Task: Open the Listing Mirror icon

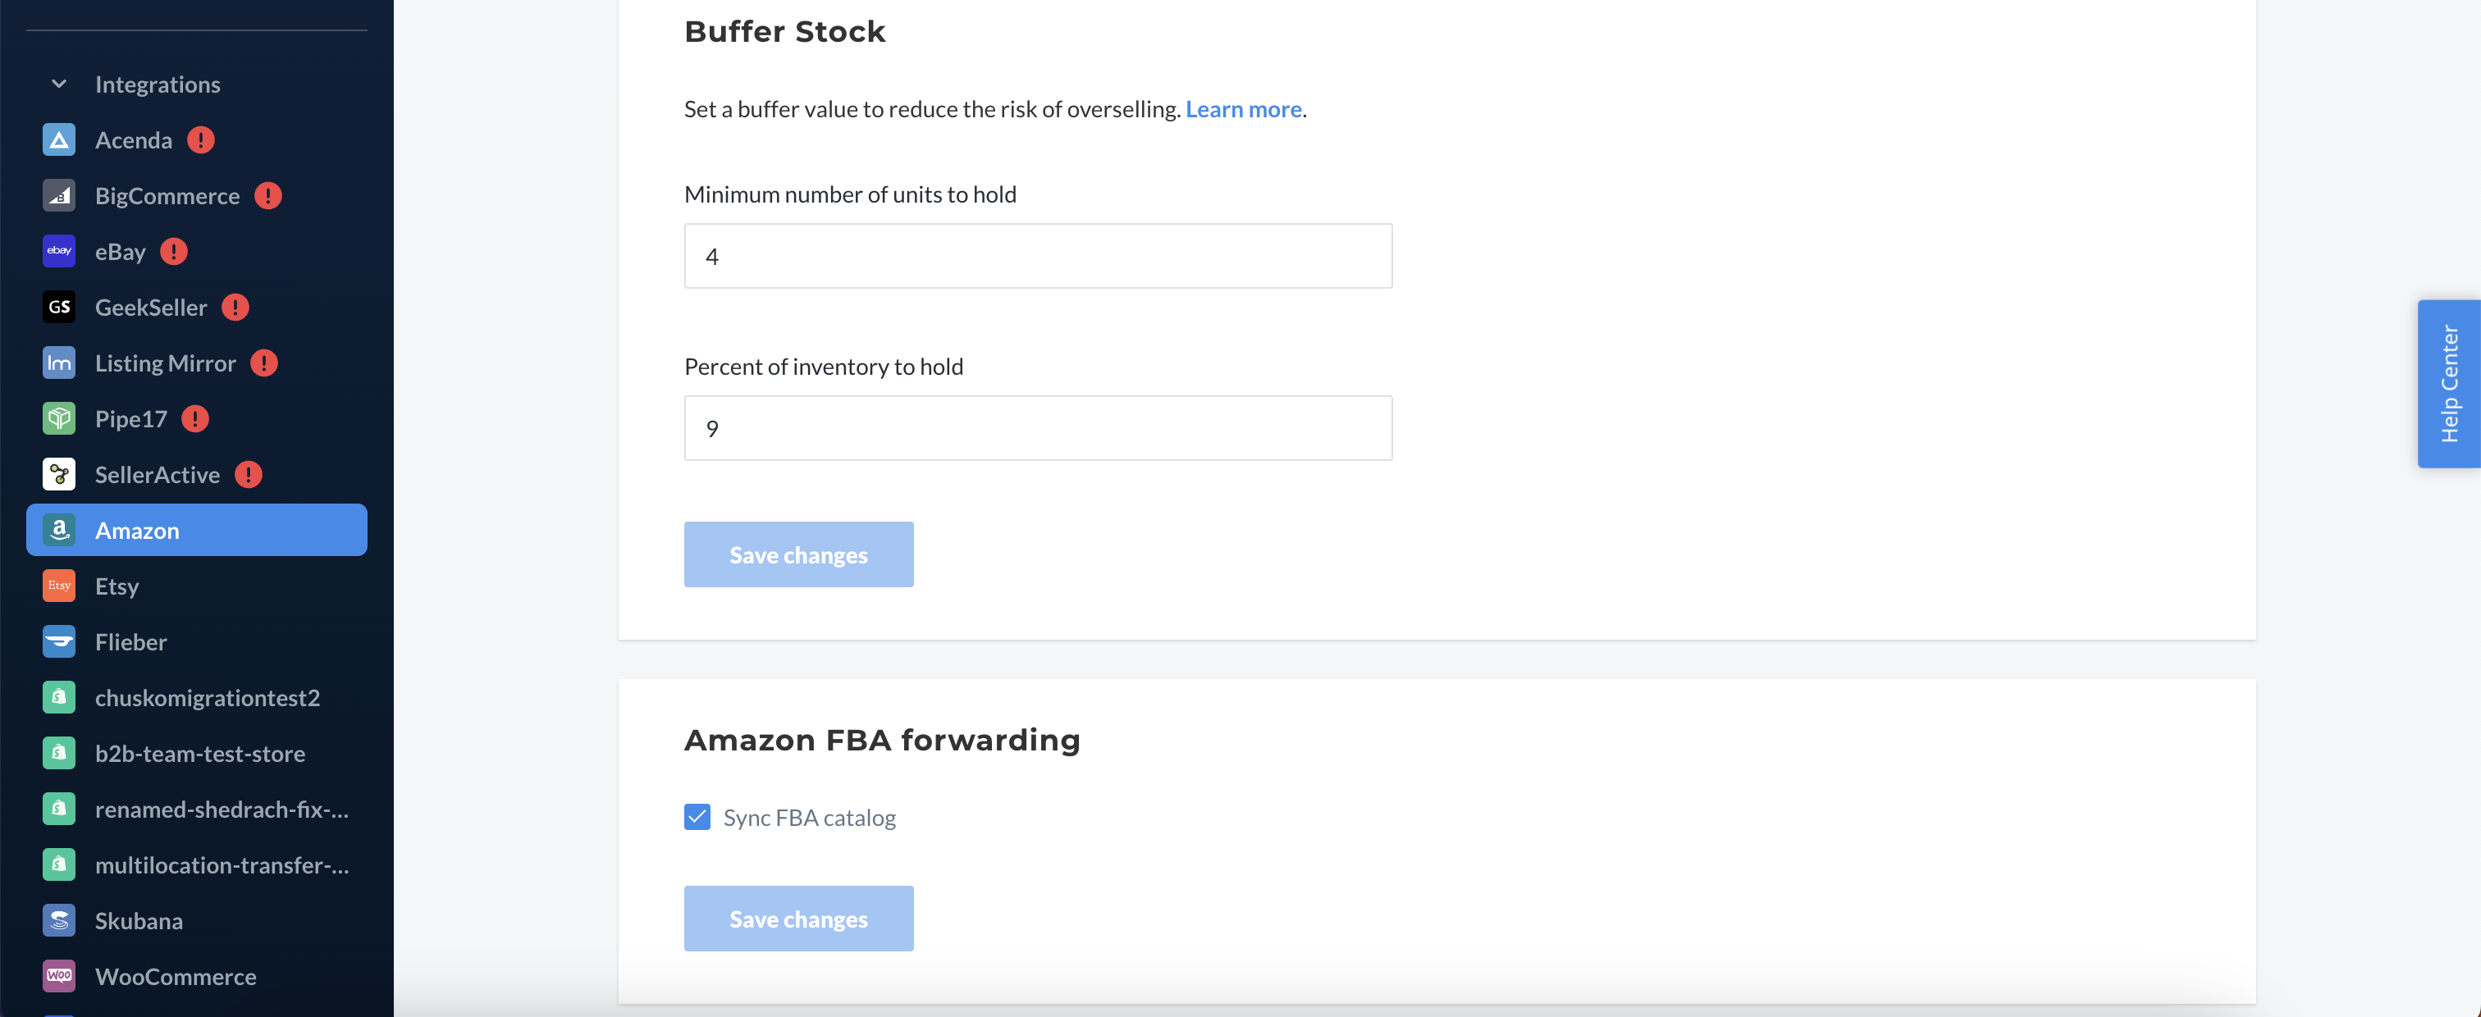Action: [59, 363]
